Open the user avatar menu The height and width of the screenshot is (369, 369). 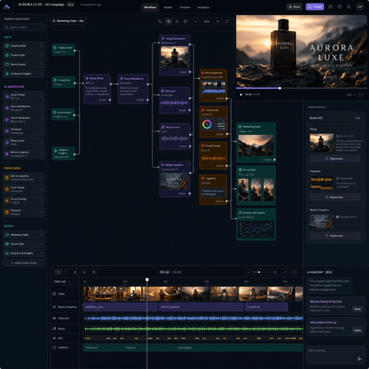click(x=359, y=6)
